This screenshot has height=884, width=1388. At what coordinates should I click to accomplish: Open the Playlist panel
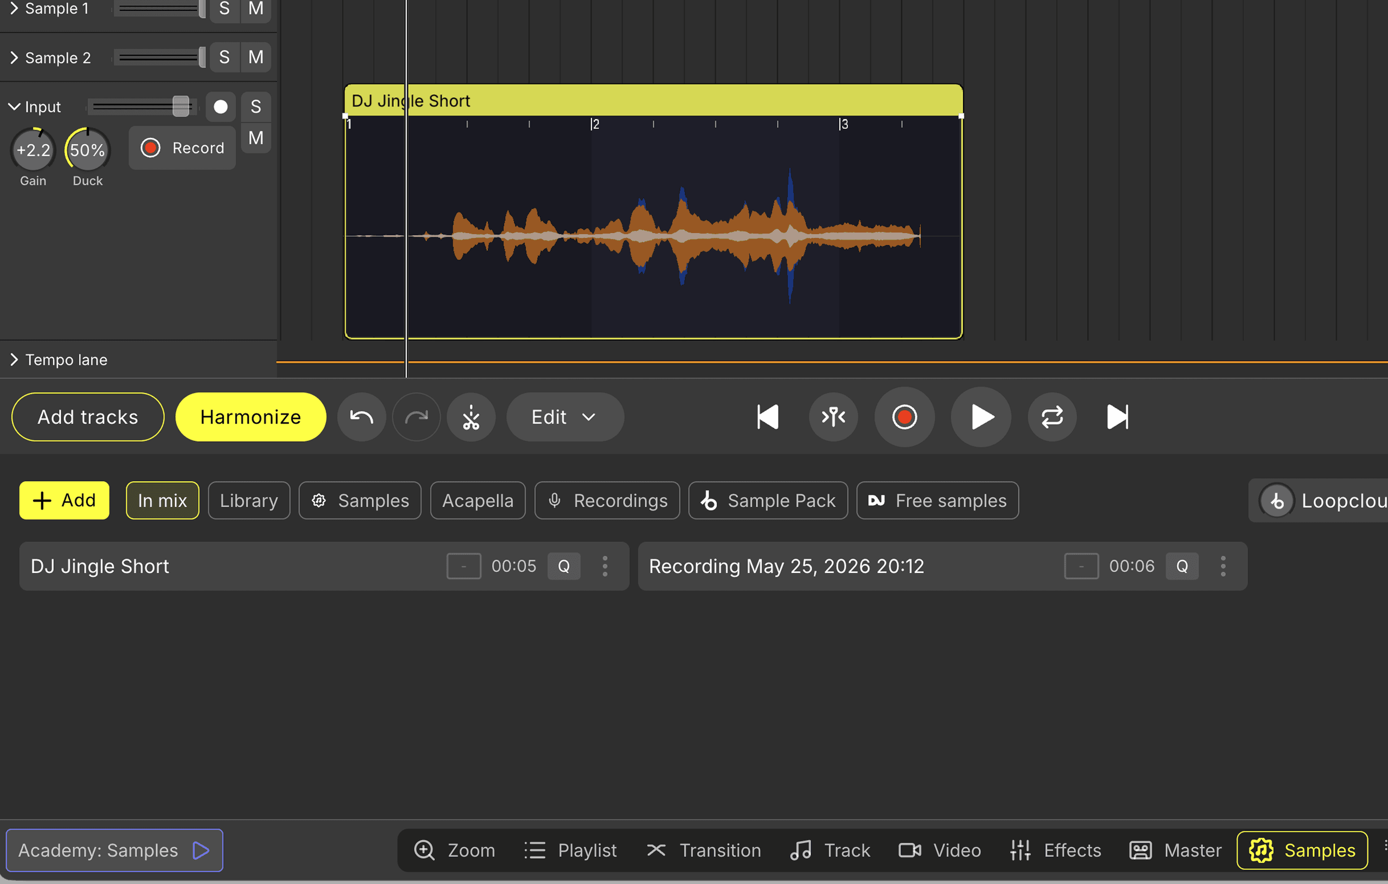tap(570, 850)
